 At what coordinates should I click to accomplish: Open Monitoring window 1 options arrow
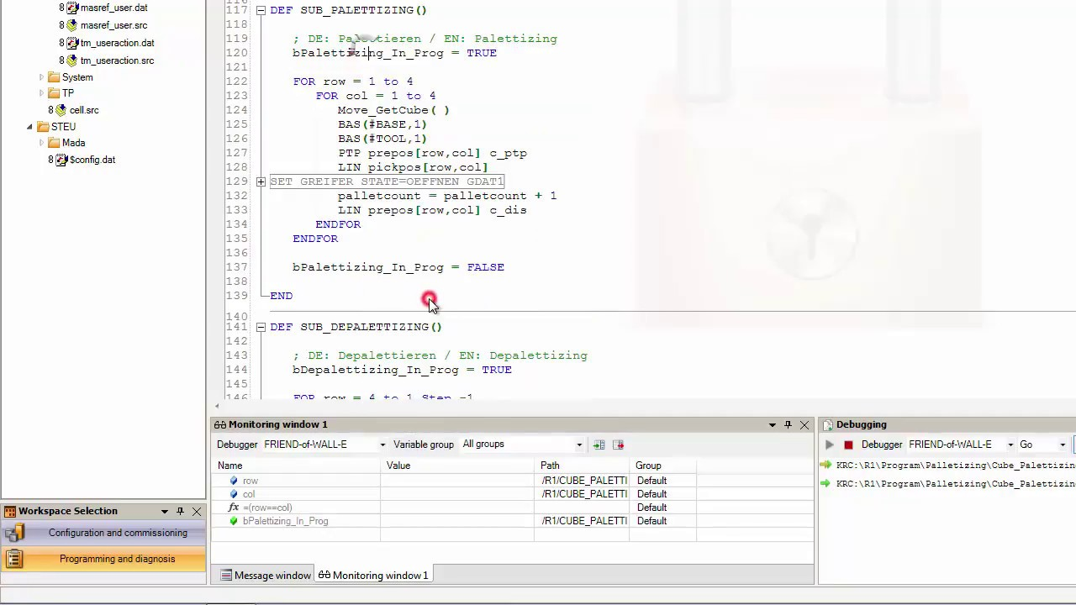pos(772,425)
